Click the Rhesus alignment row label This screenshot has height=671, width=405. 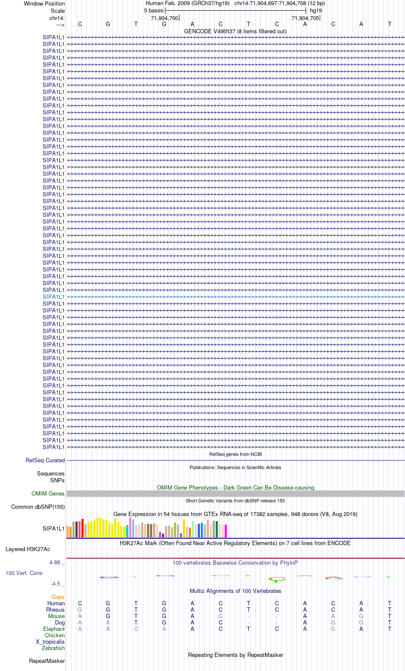click(55, 610)
